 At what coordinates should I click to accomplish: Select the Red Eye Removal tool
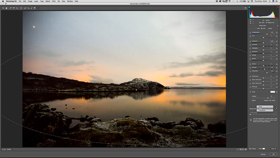[x=28, y=8]
